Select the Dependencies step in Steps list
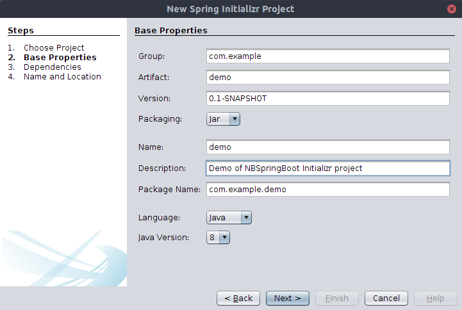 [53, 67]
